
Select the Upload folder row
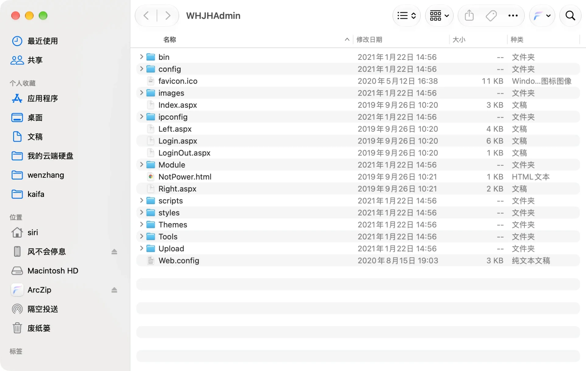pyautogui.click(x=358, y=249)
